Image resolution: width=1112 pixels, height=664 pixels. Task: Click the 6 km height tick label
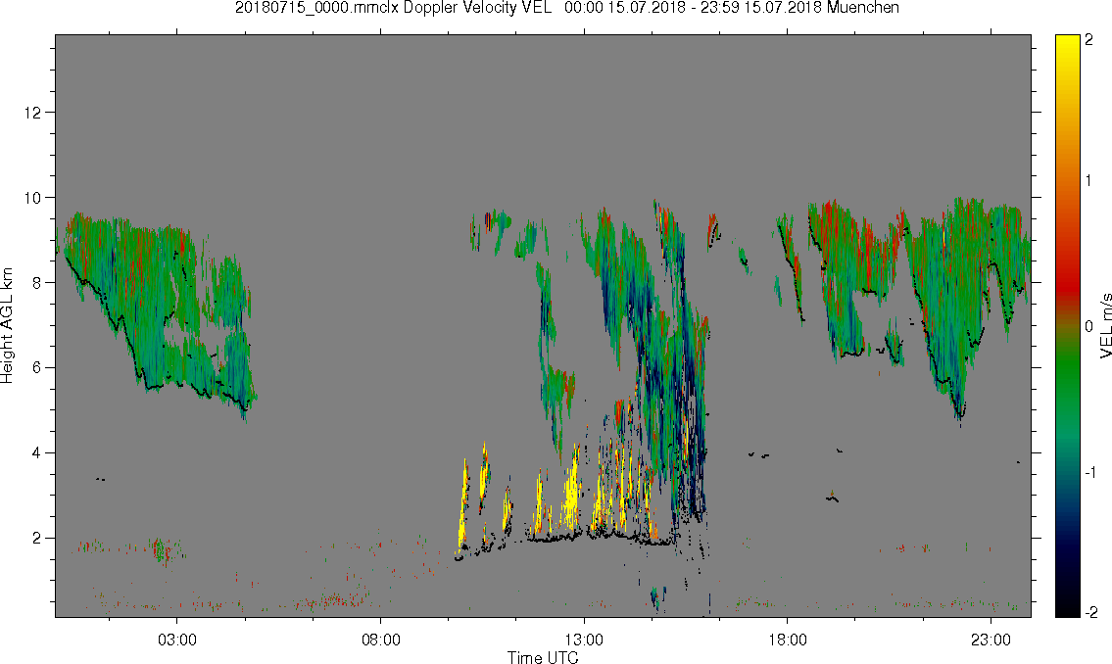click(35, 367)
